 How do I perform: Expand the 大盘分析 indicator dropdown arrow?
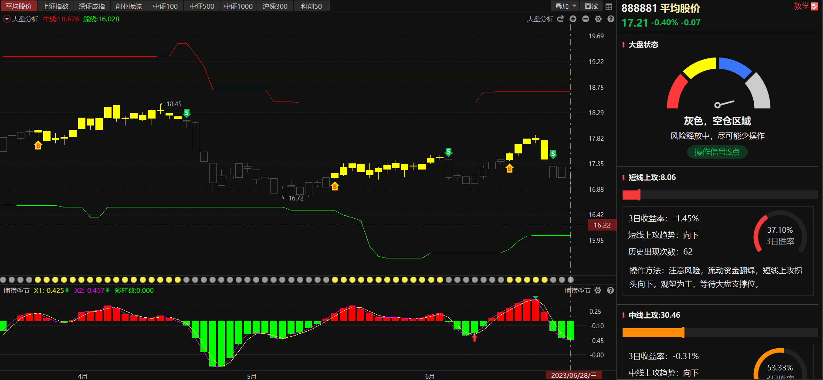[x=7, y=19]
